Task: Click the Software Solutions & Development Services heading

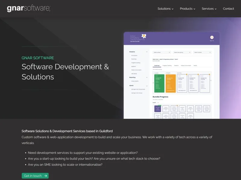Action: click(x=67, y=131)
